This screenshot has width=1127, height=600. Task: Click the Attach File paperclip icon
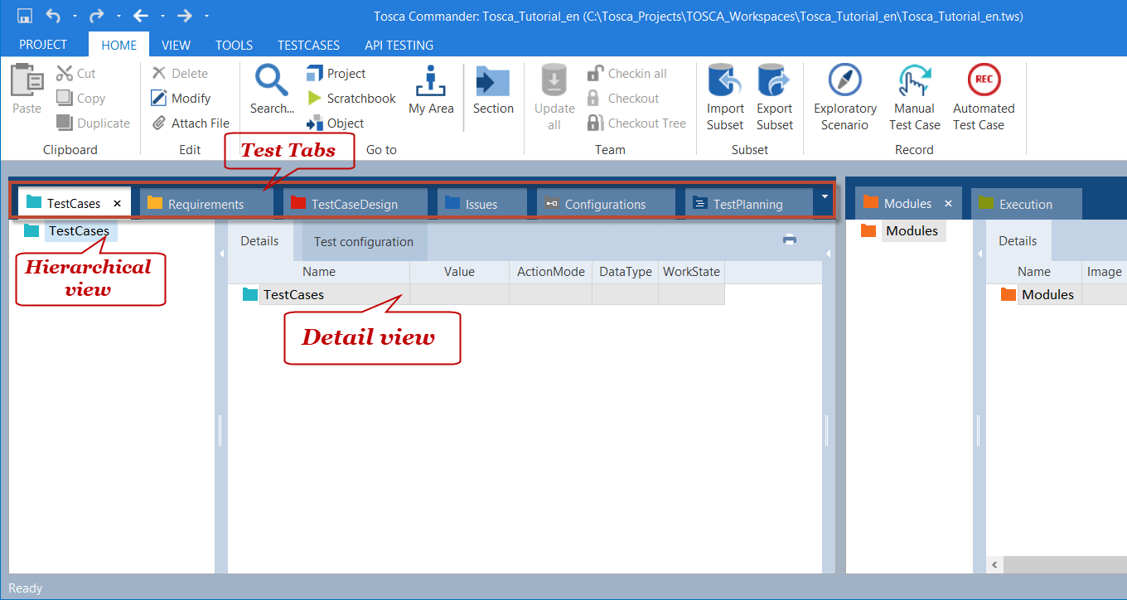coord(159,123)
